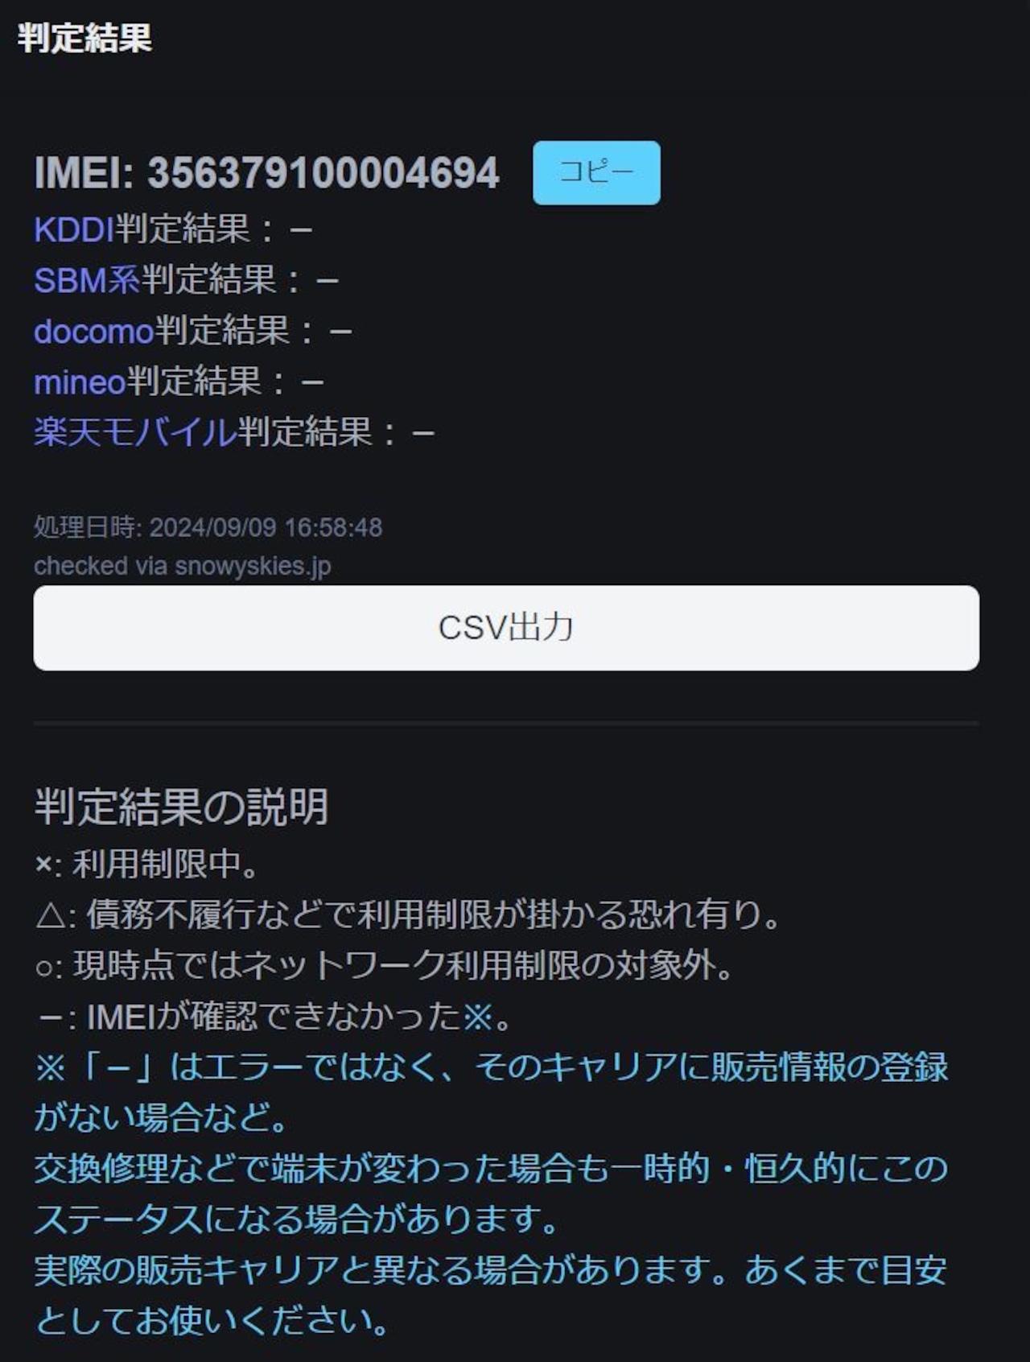Click the −: IMEIが確認できなかった line
The height and width of the screenshot is (1362, 1030).
coord(274,1016)
